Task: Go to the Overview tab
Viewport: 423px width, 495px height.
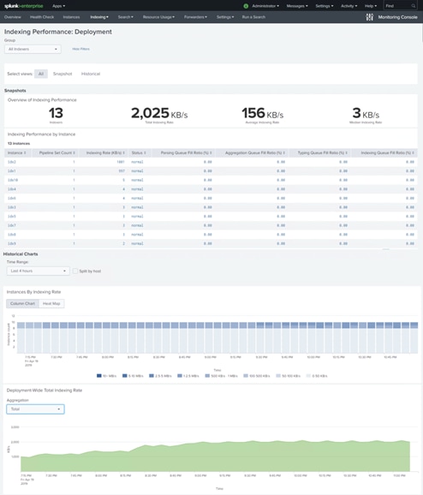Action: point(13,17)
